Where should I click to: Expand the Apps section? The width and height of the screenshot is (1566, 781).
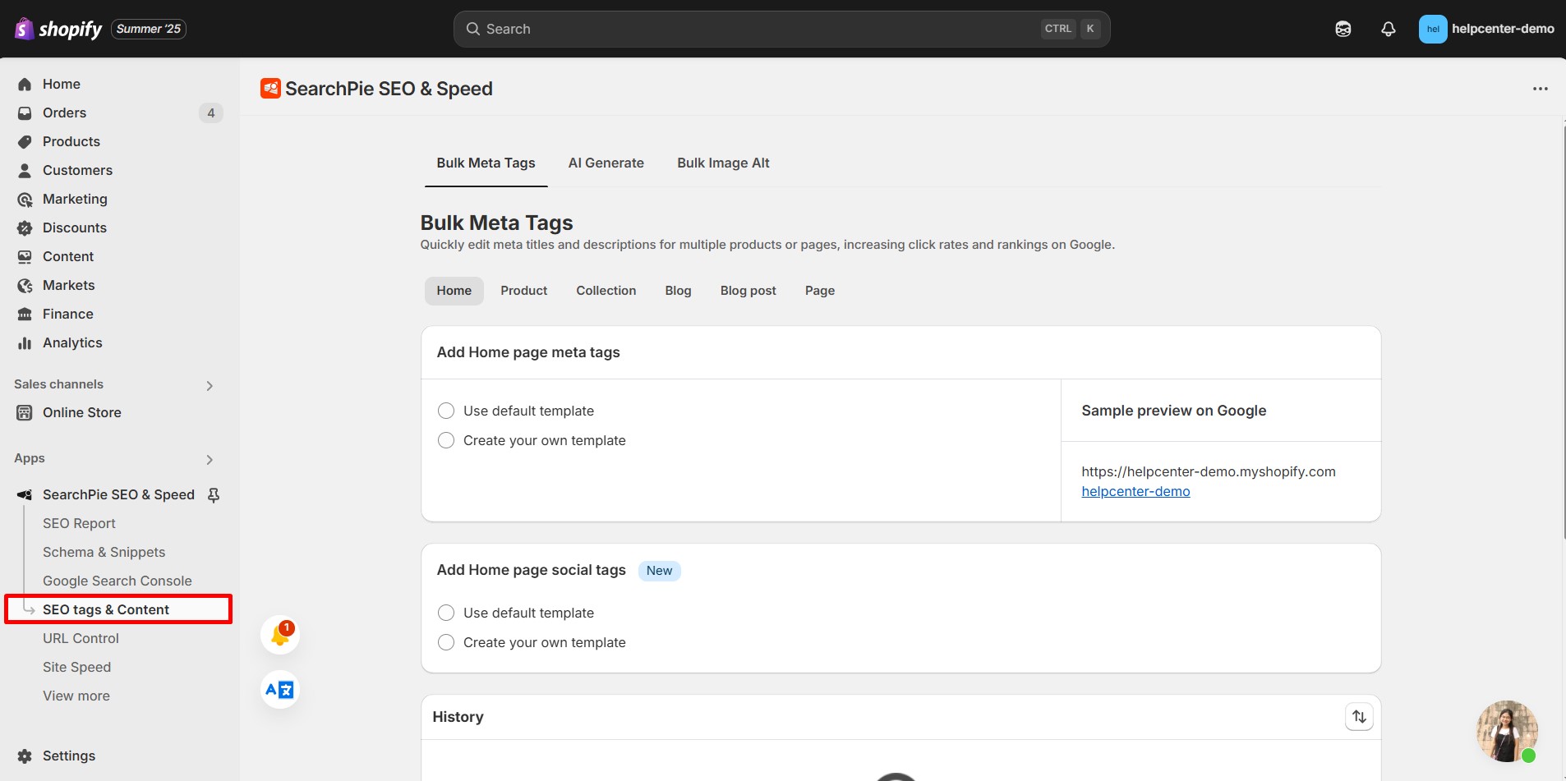(x=210, y=459)
